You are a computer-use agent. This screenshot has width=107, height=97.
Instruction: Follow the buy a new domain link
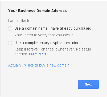pos(39,65)
